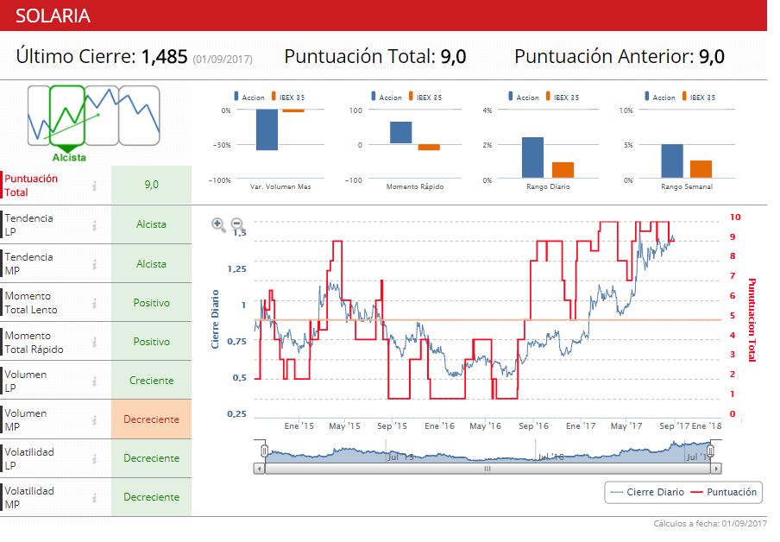Open info dots next to Volatilidad LP
Screen dimensions: 780x542
[x=94, y=458]
